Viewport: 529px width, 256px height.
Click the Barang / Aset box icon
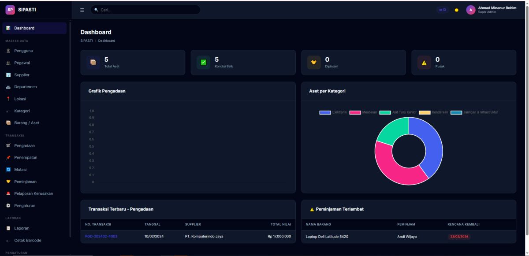pos(9,122)
